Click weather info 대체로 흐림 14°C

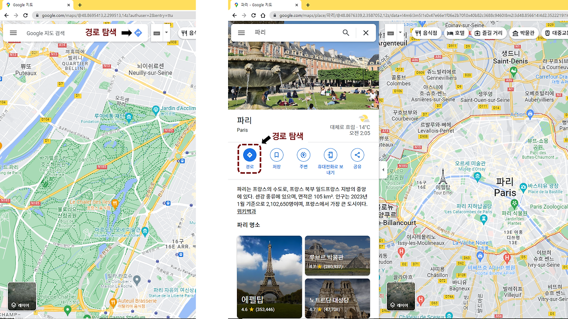point(350,127)
